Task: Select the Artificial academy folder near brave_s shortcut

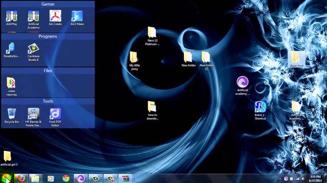Action: [296, 110]
